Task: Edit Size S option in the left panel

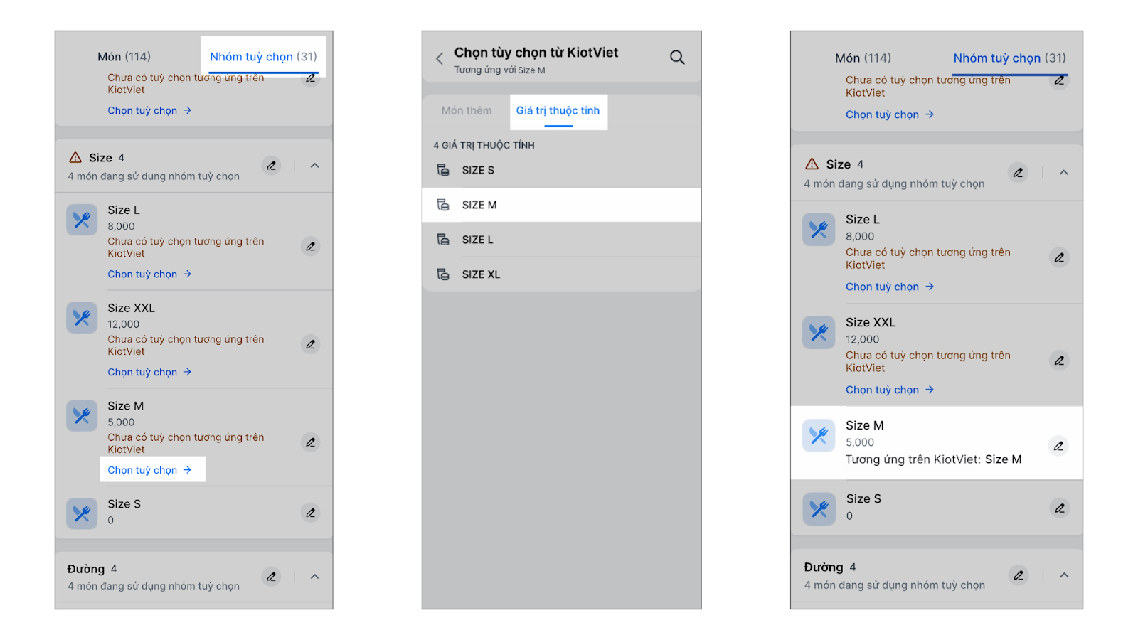Action: (x=311, y=513)
